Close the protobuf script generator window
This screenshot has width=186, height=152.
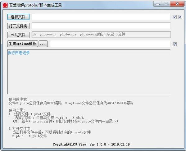click(x=177, y=4)
